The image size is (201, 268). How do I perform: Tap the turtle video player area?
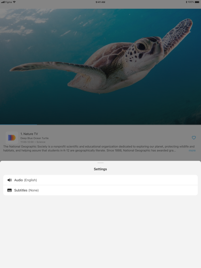(100, 67)
